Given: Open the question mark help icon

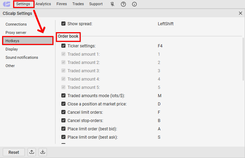Looking at the screenshot, I should tap(123, 4).
